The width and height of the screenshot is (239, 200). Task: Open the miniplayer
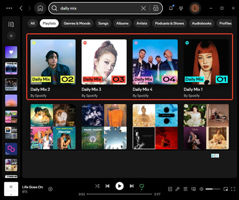(x=226, y=189)
